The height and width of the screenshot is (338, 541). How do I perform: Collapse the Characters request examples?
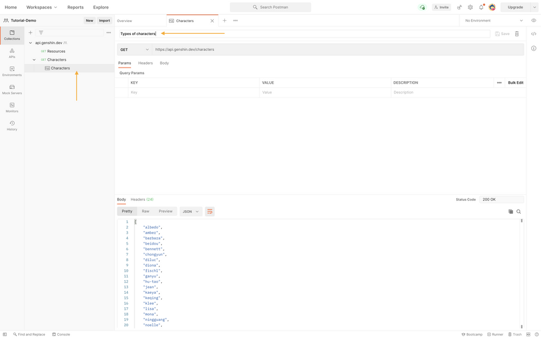(x=34, y=60)
